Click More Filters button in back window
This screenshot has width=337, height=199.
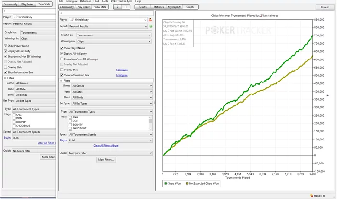[x=48, y=157]
